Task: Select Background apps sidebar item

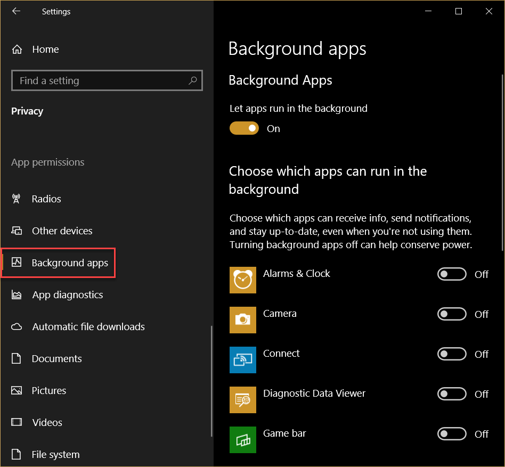Action: [107, 263]
